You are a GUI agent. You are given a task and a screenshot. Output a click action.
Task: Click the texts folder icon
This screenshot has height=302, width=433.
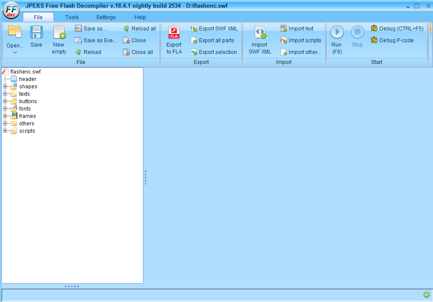14,94
